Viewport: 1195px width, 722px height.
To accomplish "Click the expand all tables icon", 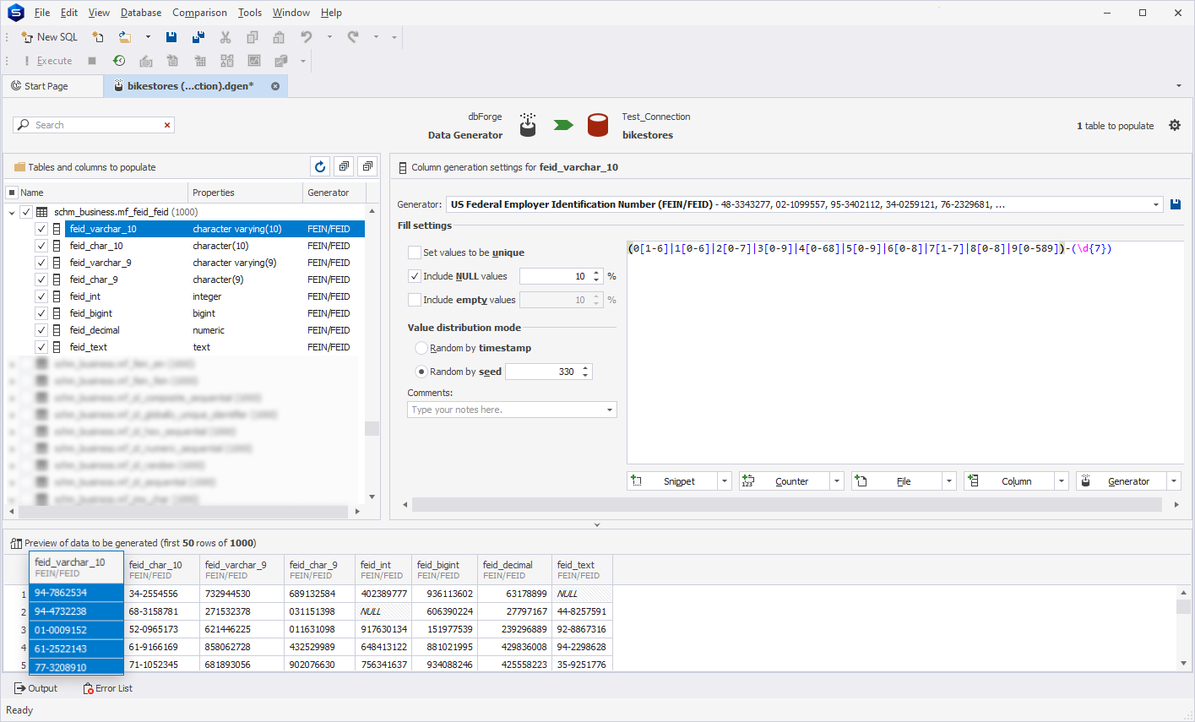I will click(344, 166).
